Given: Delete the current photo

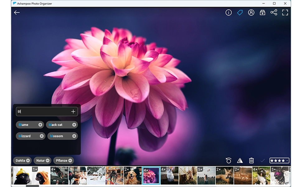Looking at the screenshot, I should (251, 160).
